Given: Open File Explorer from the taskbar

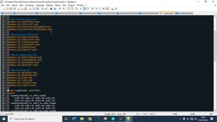Looking at the screenshot, I should tap(82, 119).
